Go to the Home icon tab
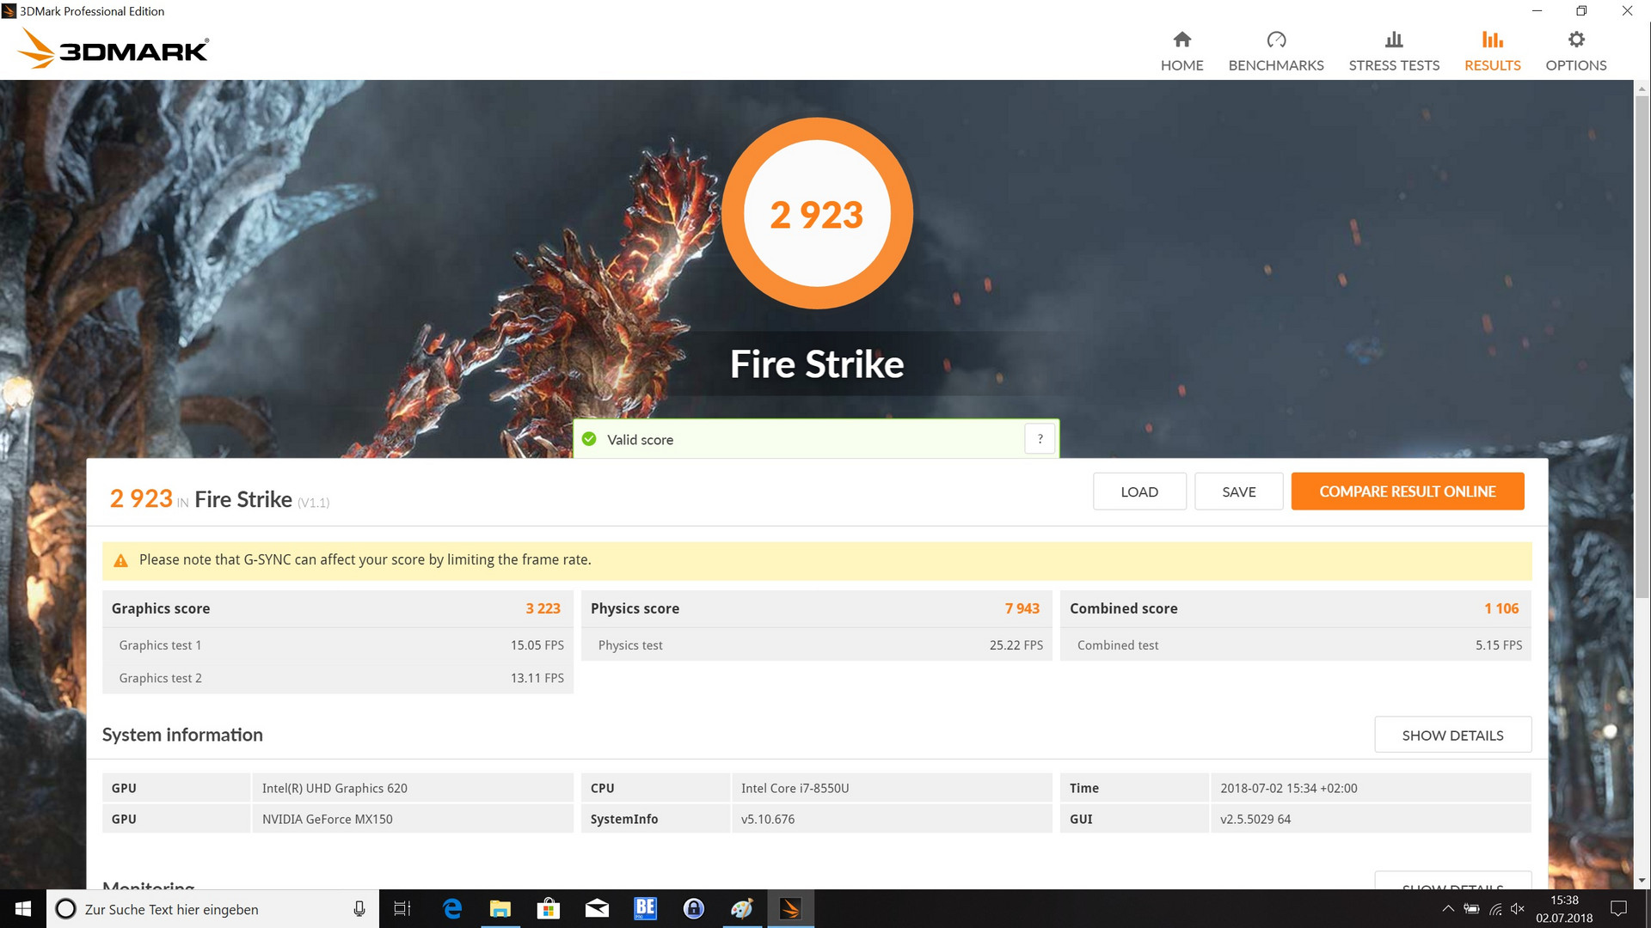1651x928 pixels. point(1181,40)
